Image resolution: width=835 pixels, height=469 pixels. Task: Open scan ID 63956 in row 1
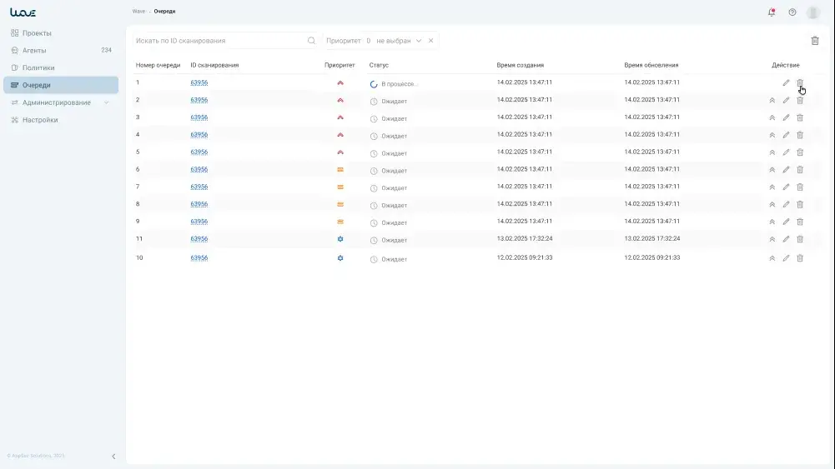199,82
